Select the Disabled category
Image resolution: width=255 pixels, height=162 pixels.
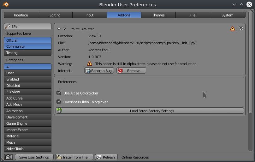click(27, 86)
